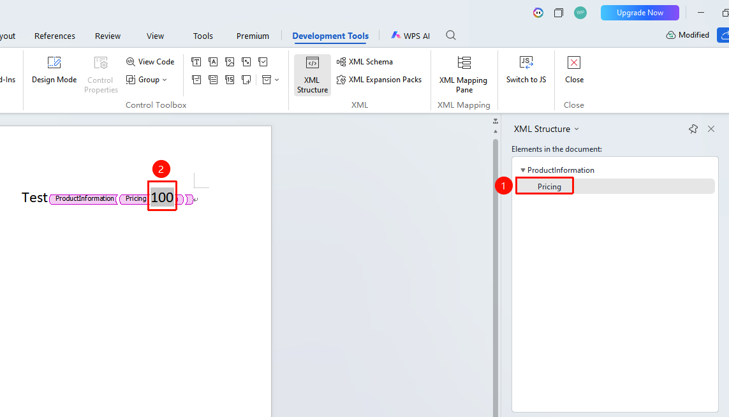The width and height of the screenshot is (729, 417).
Task: Switch to the References tab
Action: pyautogui.click(x=54, y=36)
